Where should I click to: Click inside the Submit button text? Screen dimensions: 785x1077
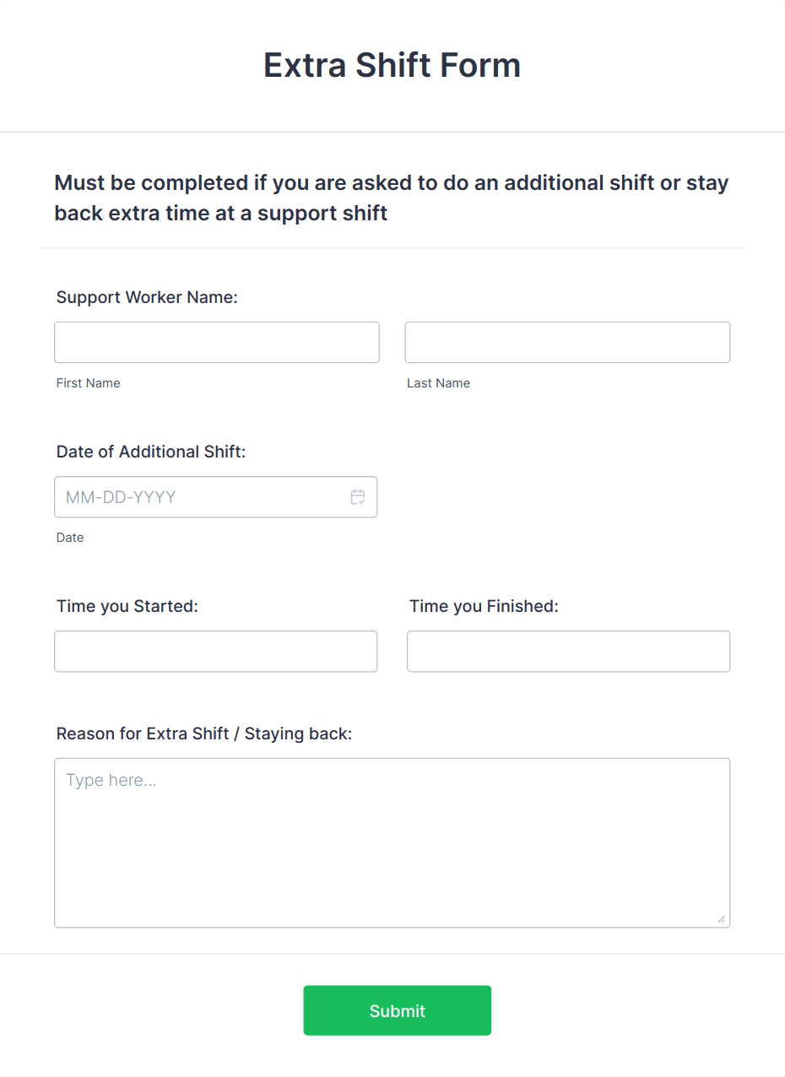(397, 1010)
